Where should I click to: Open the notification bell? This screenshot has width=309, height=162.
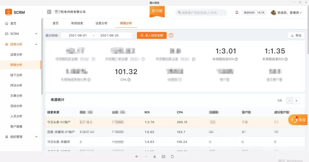[237, 12]
